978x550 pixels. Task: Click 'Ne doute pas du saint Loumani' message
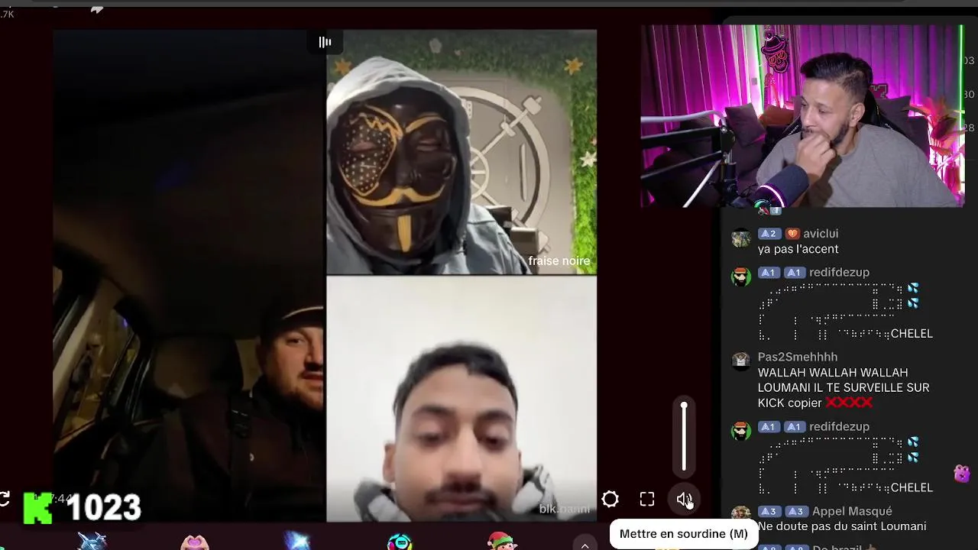coord(842,526)
